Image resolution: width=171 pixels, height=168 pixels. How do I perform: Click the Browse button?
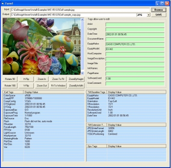159,10
